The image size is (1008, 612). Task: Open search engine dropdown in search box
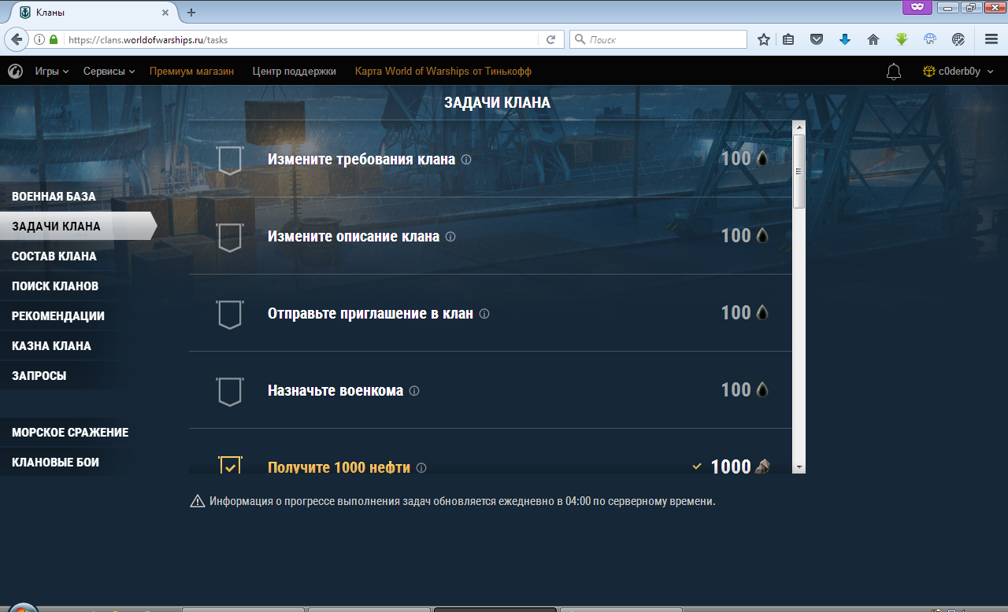[580, 39]
